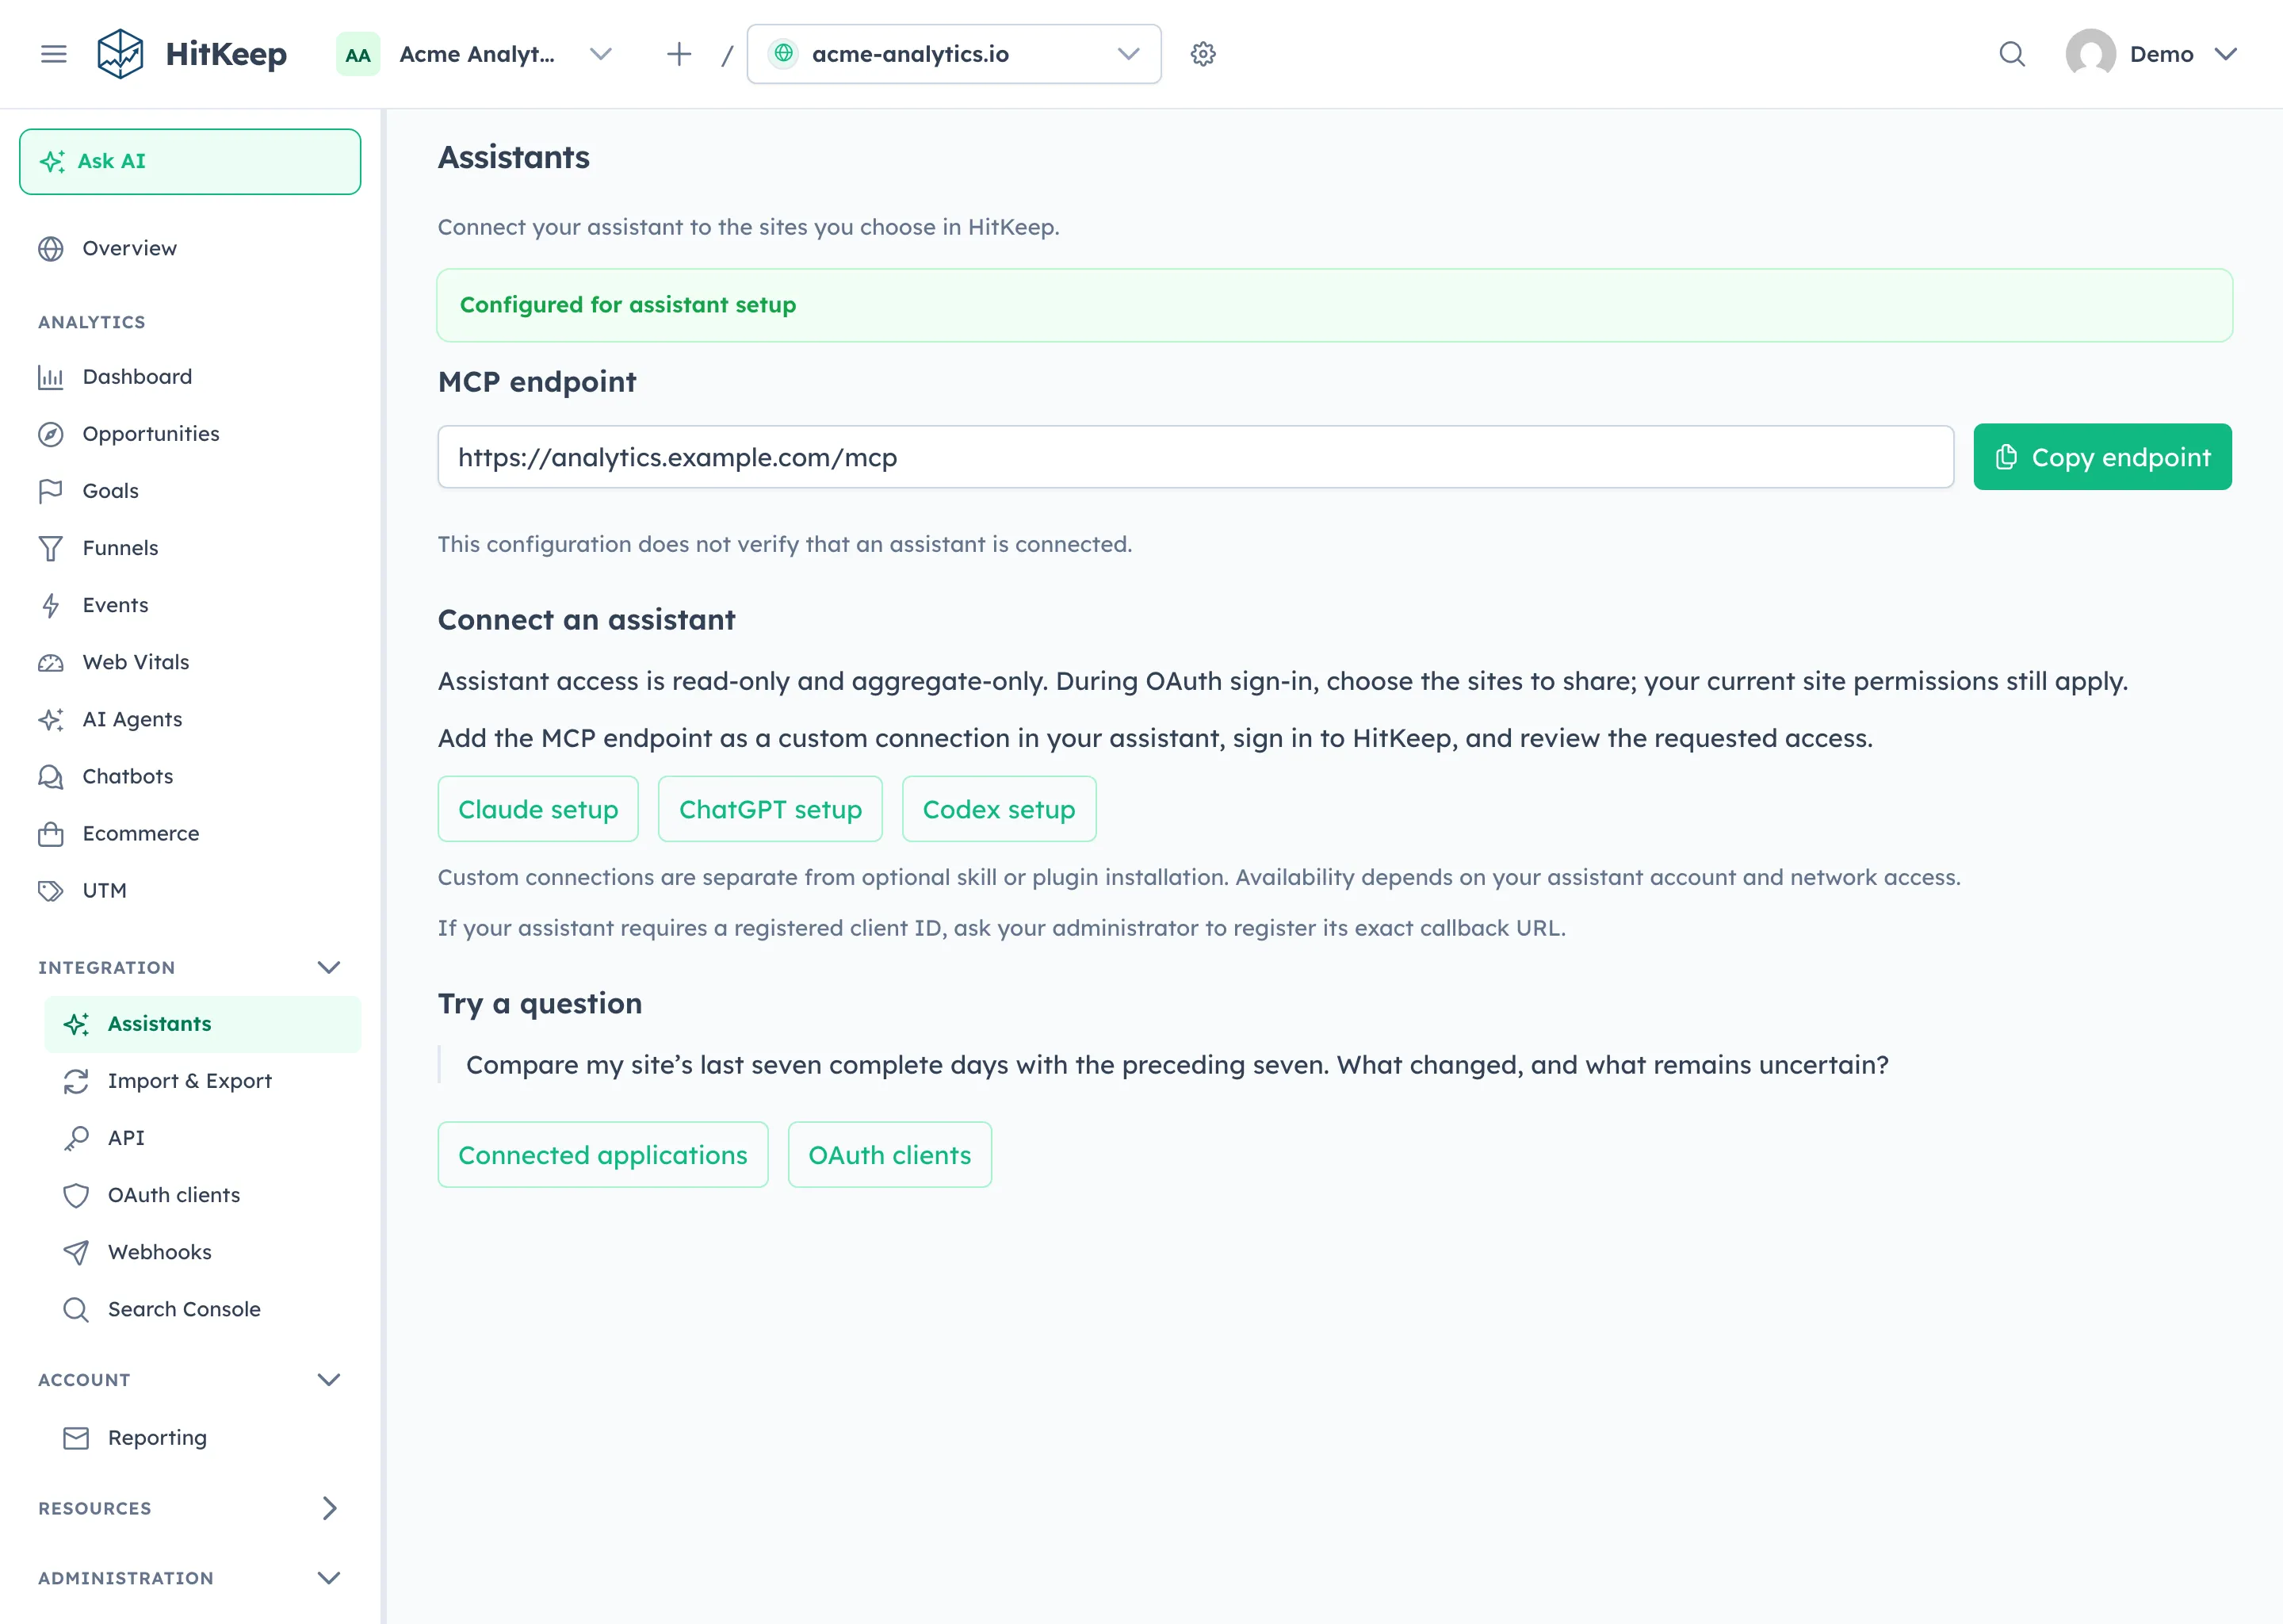This screenshot has width=2283, height=1624.
Task: Click the Webhooks paper plane icon
Action: coord(76,1252)
